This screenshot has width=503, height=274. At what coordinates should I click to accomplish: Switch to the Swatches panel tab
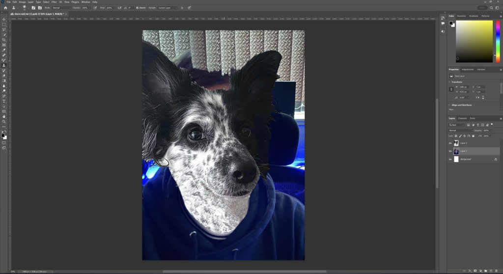tap(462, 16)
